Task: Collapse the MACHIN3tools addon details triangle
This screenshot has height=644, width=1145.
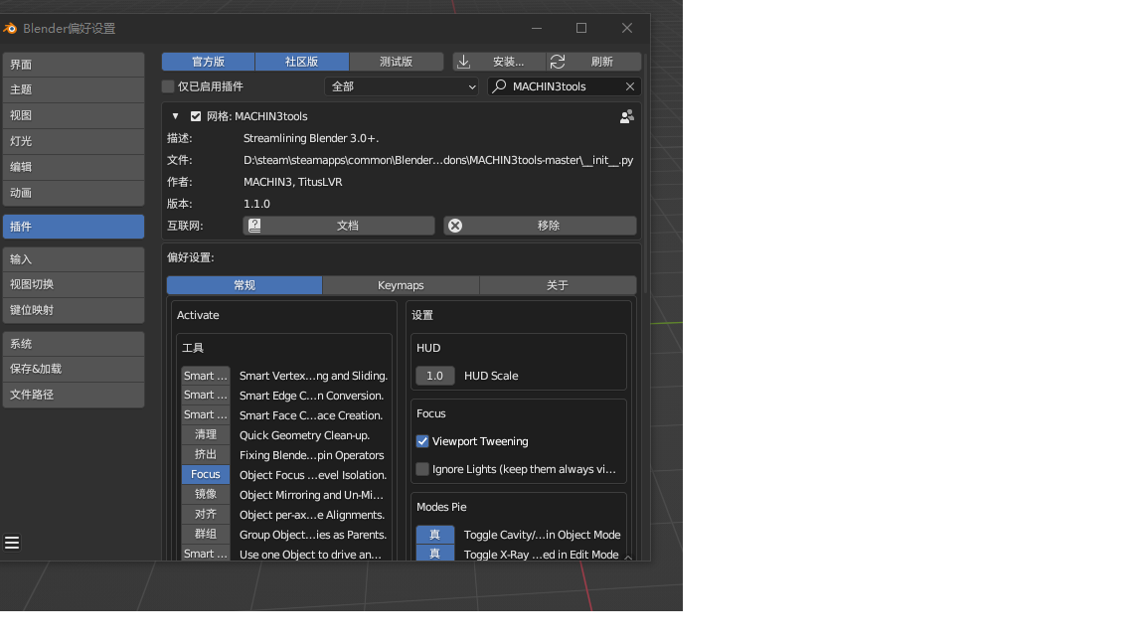Action: [x=175, y=116]
